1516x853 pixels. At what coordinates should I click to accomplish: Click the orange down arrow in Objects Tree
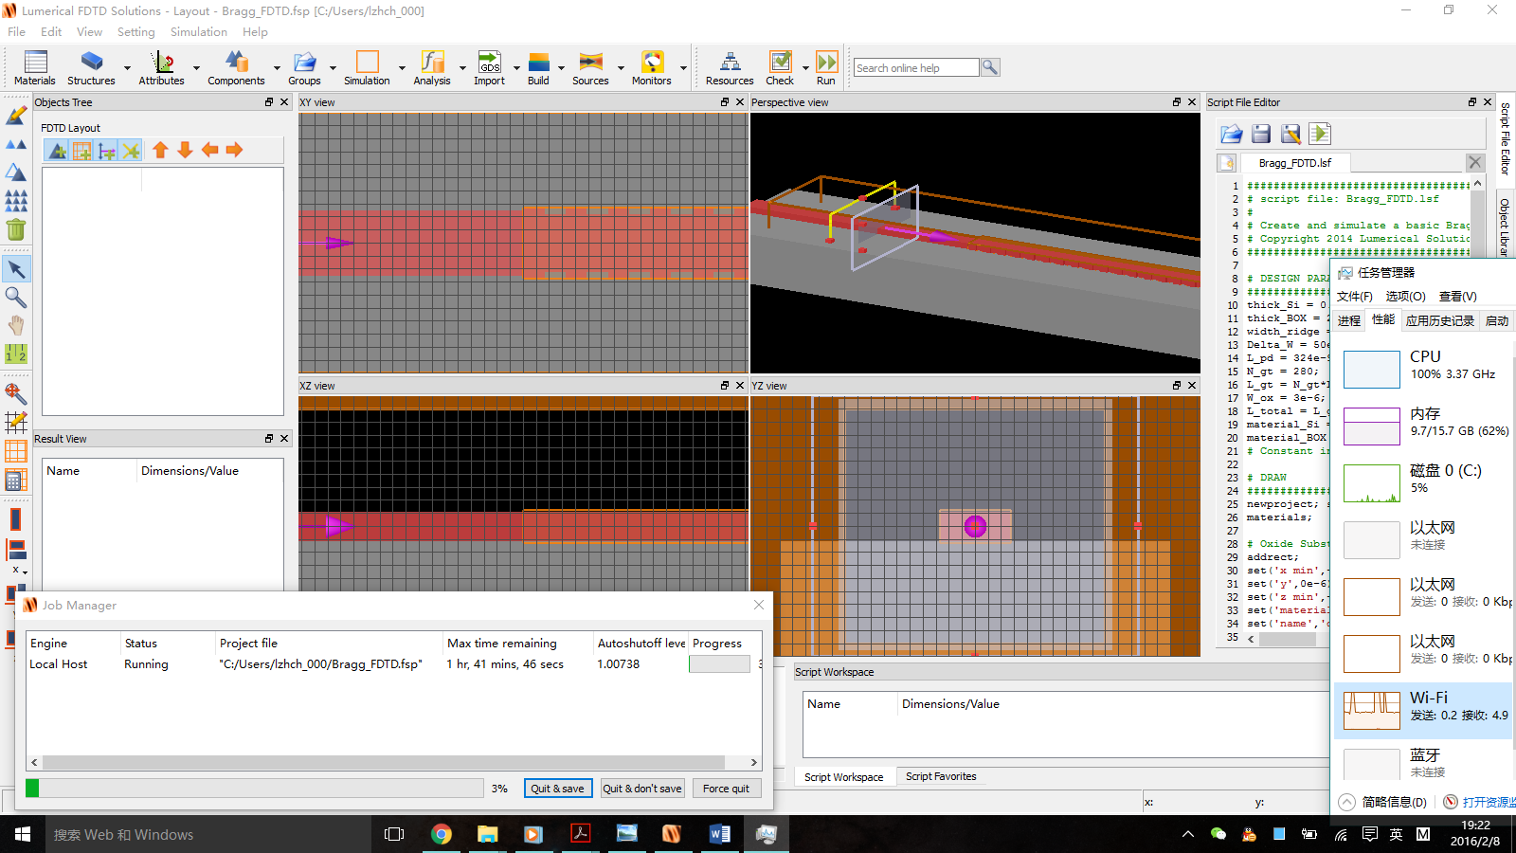(185, 150)
